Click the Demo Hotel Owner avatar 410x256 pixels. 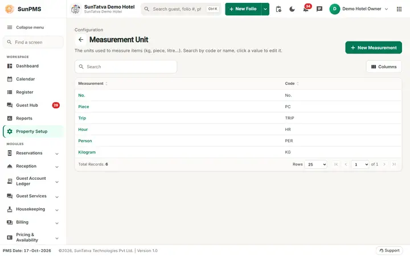(335, 9)
